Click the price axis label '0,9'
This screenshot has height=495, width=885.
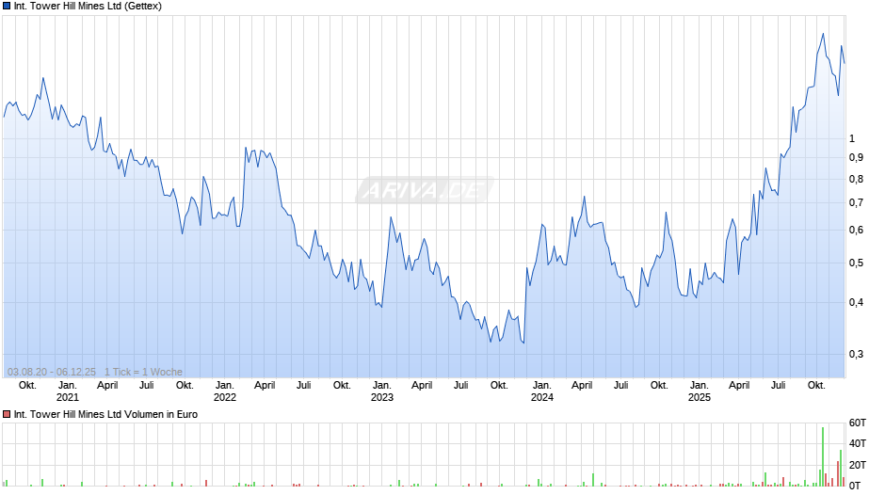pos(856,157)
